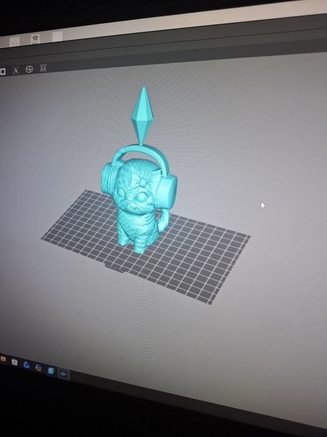Click the hollow cylinder tool icon
This screenshot has width=327, height=437.
29,69
